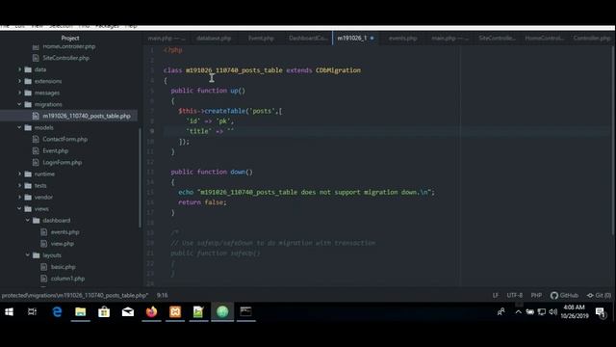Viewport: 616px width, 347px height.
Task: Select SiteController.php in tree
Action: point(66,58)
